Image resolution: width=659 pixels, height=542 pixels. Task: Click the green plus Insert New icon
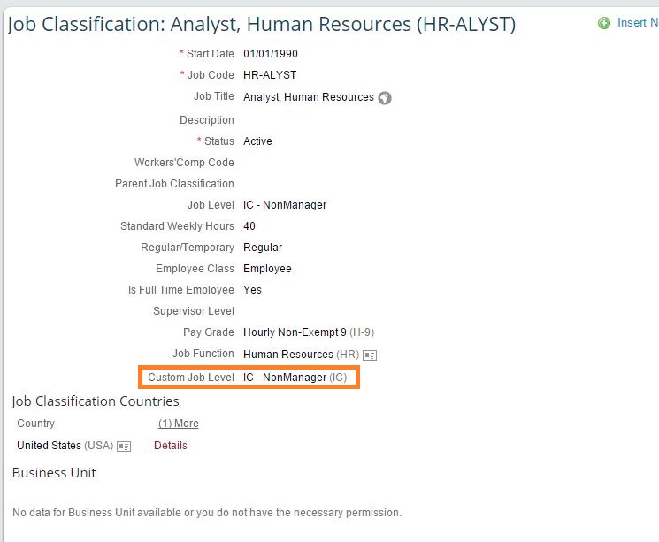point(604,23)
